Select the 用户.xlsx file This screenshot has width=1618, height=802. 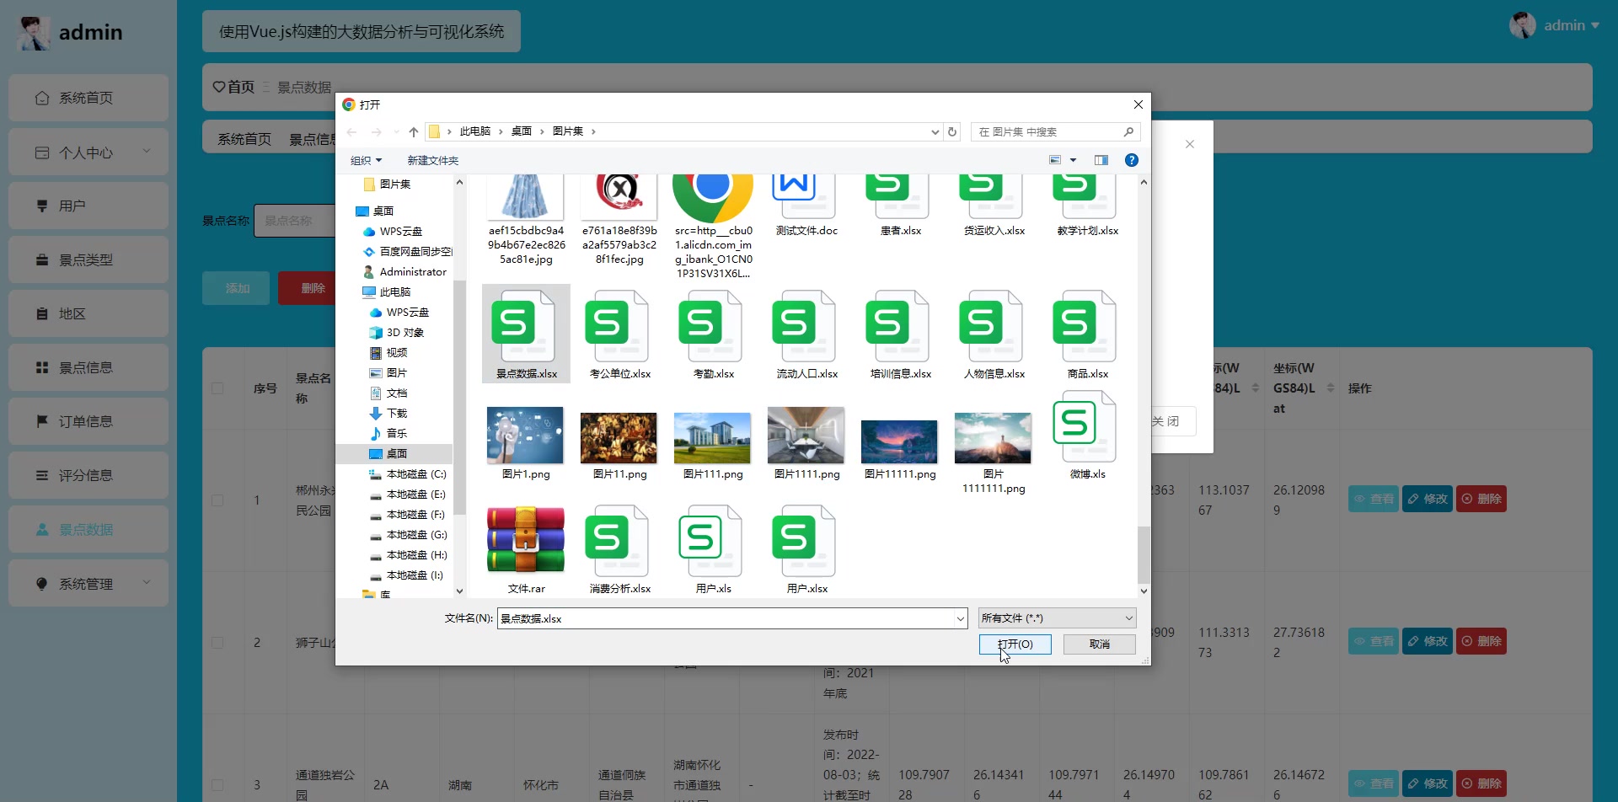806,550
